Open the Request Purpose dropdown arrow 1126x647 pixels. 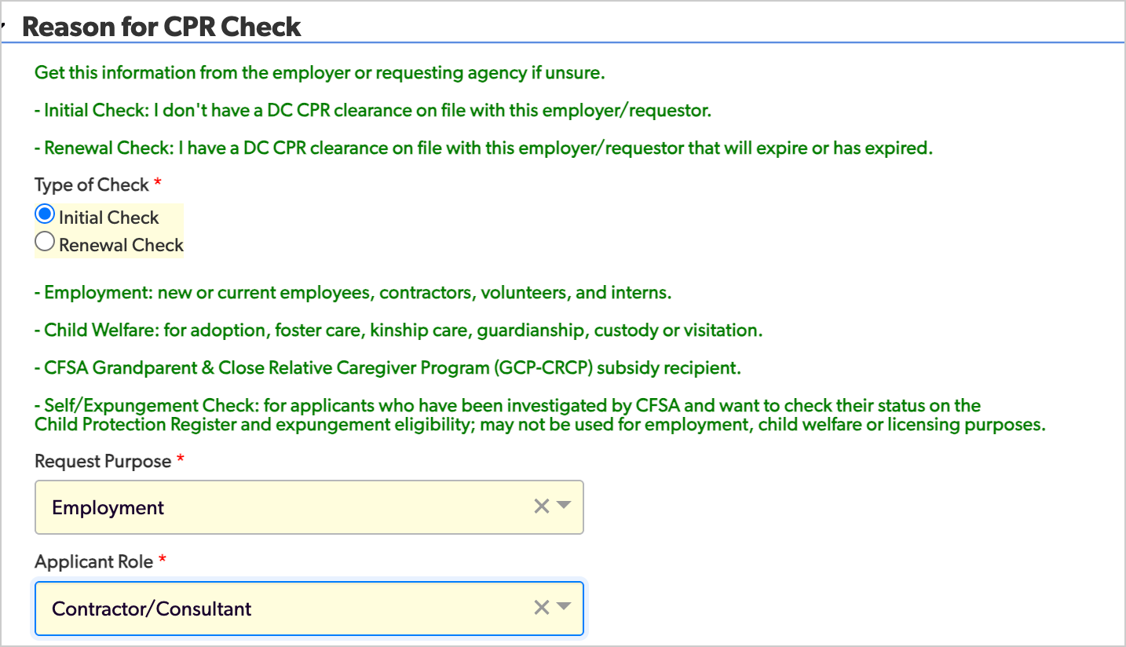[x=564, y=506]
